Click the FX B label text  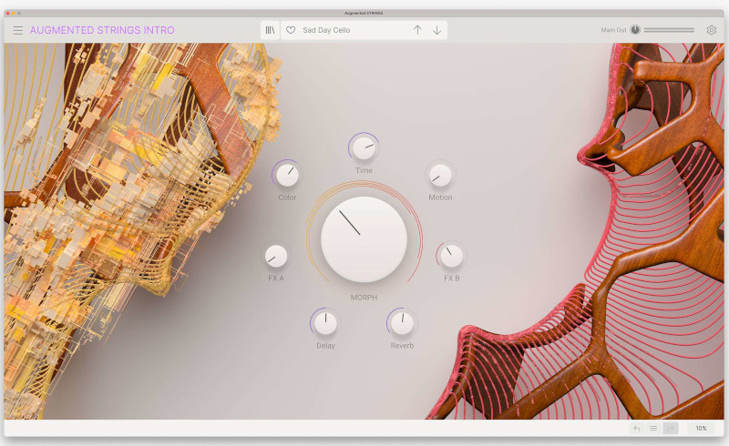(451, 279)
